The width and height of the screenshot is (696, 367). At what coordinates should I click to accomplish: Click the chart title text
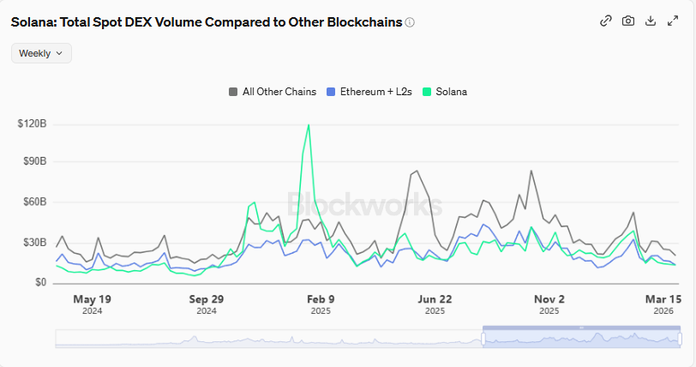click(206, 22)
